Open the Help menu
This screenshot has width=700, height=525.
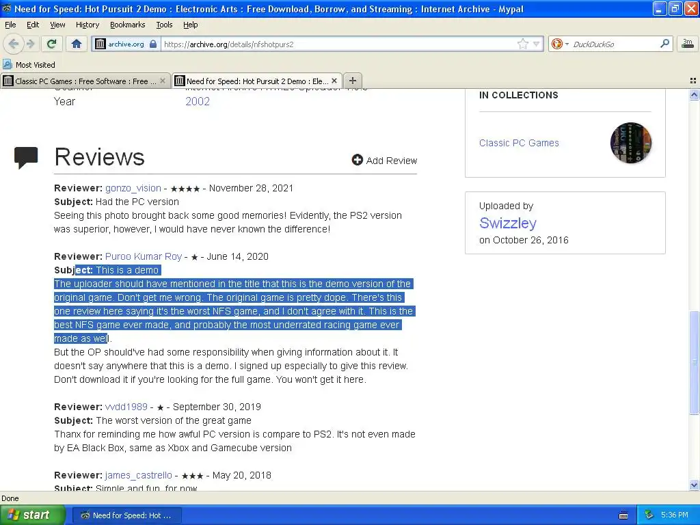coord(190,25)
